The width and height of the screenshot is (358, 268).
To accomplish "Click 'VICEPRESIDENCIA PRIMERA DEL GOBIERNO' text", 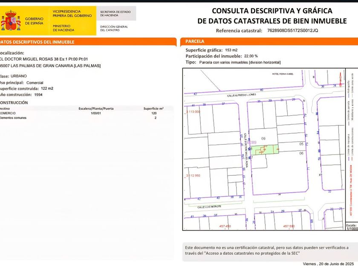I will tap(72, 14).
